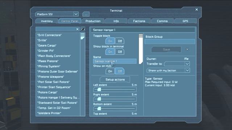This screenshot has height=130, width=232.
Task: Select Show on HUD Off
Action: pyautogui.click(x=120, y=71)
